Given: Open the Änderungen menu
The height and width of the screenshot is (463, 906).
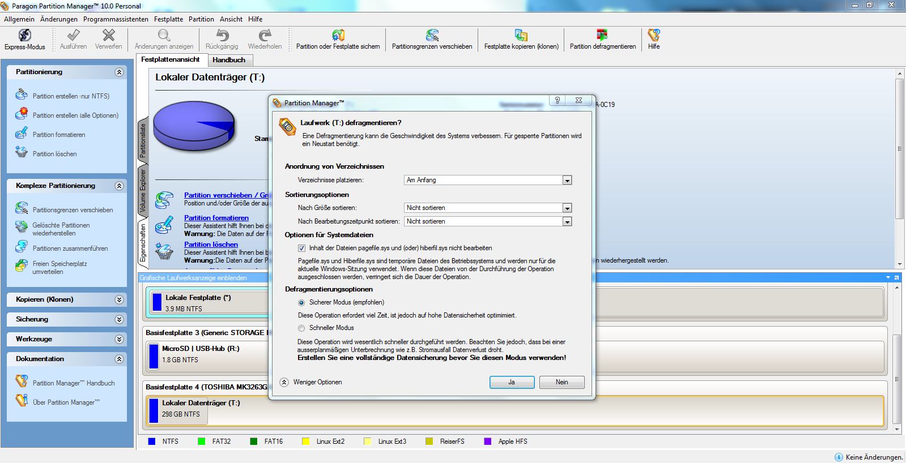Looking at the screenshot, I should 59,19.
